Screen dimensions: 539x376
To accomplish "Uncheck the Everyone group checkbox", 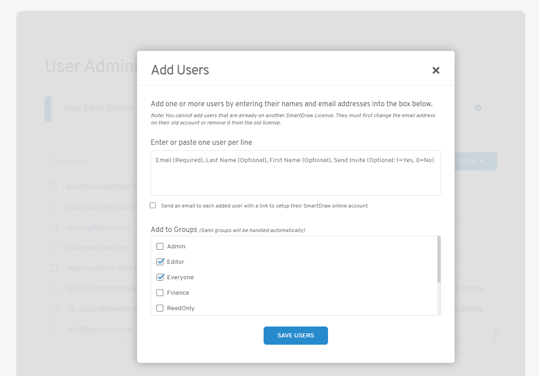I will (x=160, y=277).
